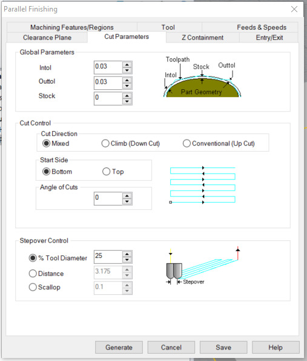Open the Feeds & Speeds tab

[x=262, y=27]
